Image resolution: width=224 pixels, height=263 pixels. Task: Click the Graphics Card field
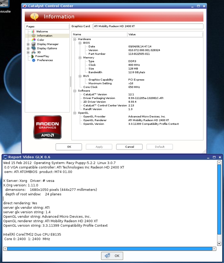[x=148, y=26]
